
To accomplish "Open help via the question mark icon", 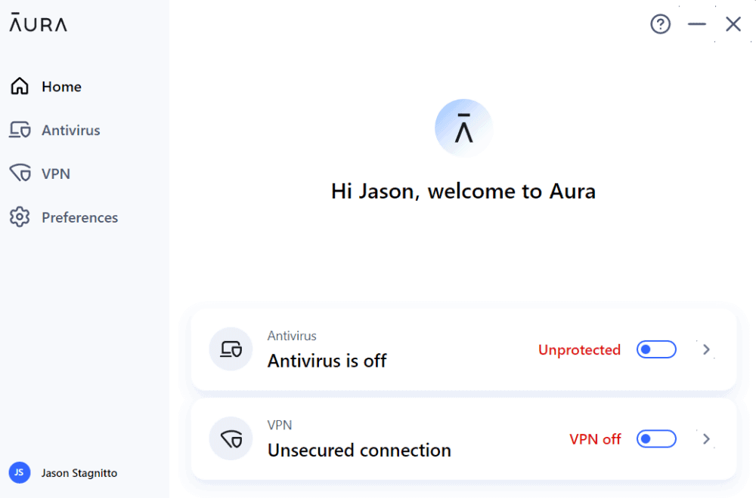I will pyautogui.click(x=660, y=24).
